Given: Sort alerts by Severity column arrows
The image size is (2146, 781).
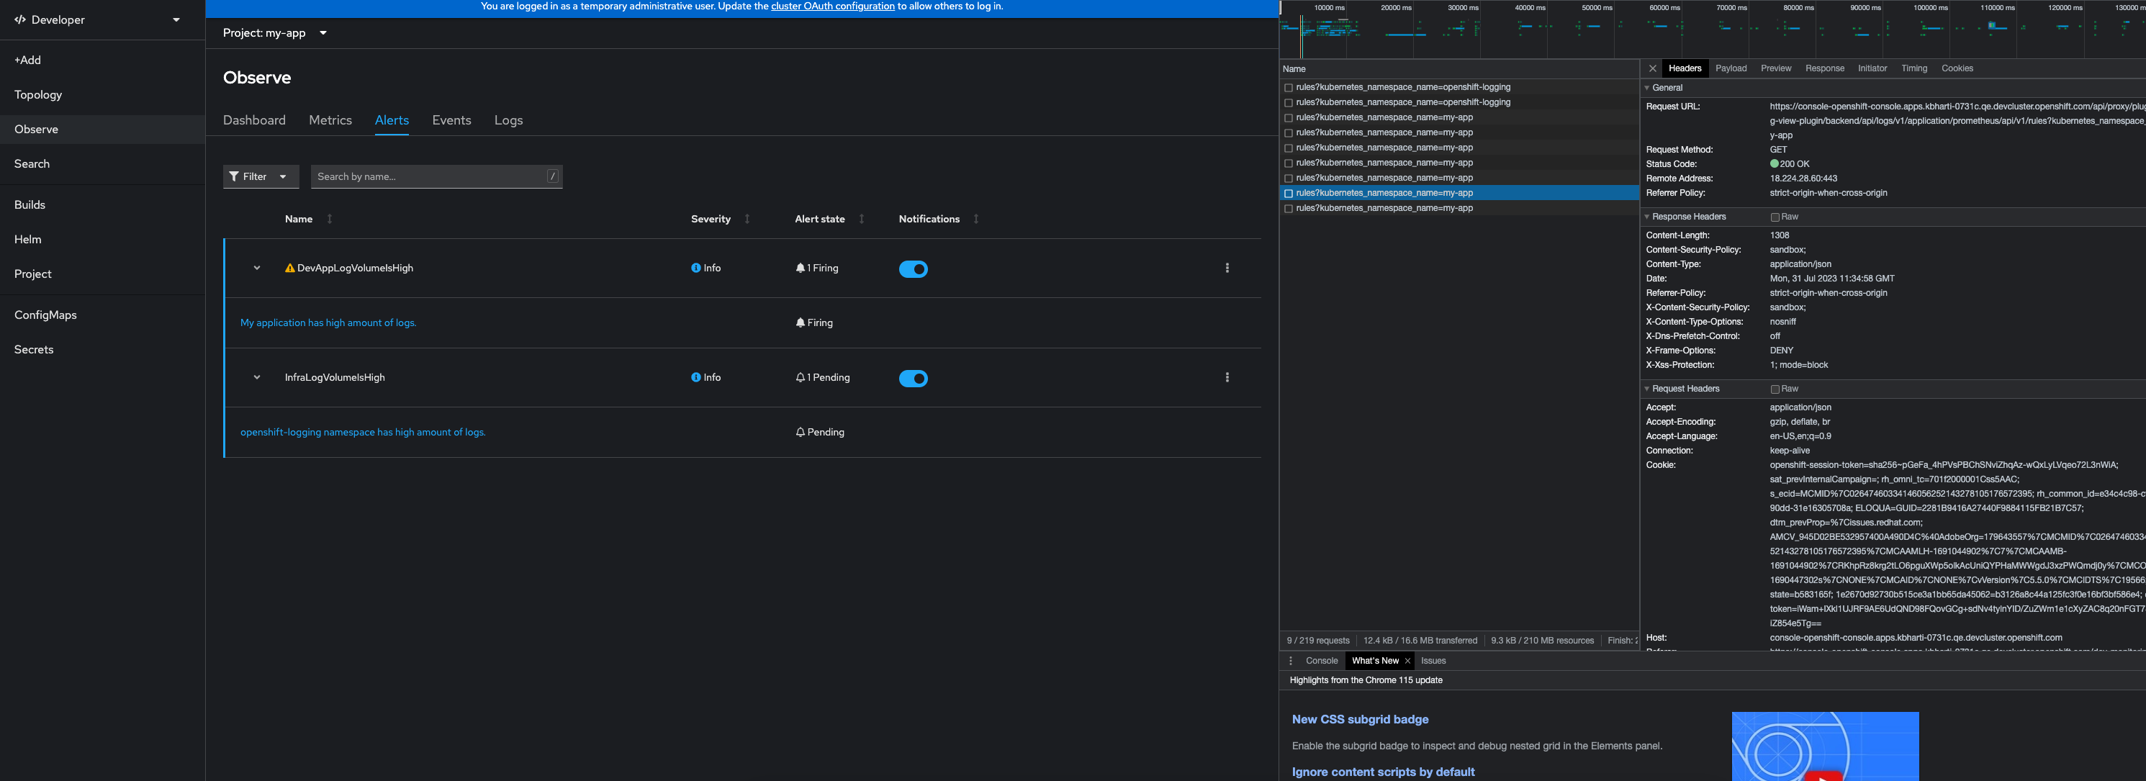Looking at the screenshot, I should [747, 219].
